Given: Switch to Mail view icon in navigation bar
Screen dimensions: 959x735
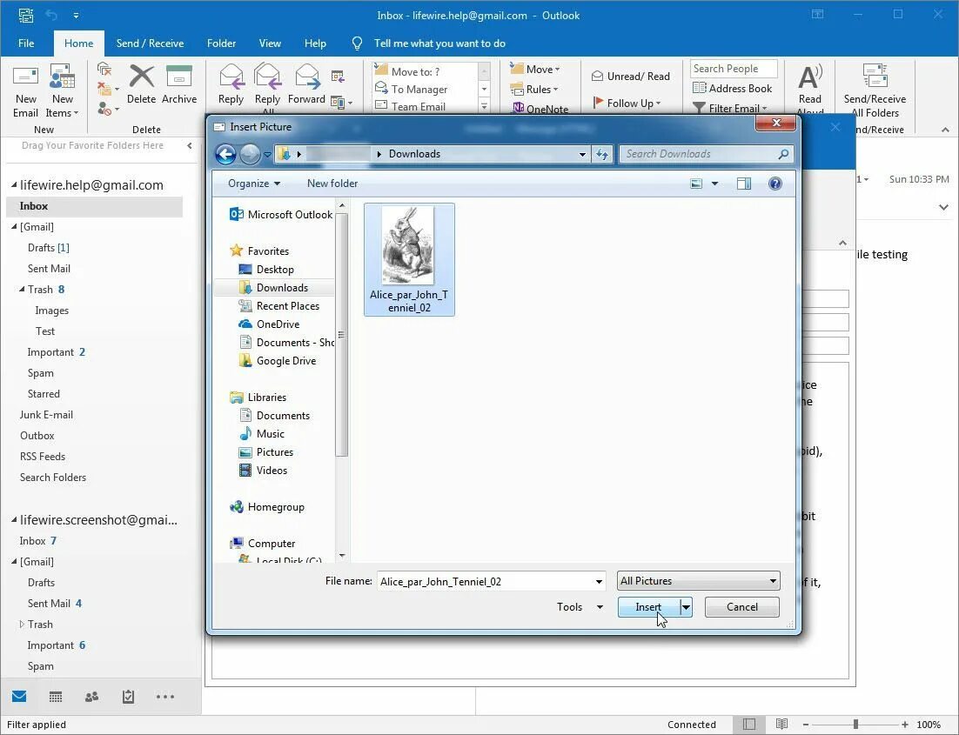Looking at the screenshot, I should pyautogui.click(x=19, y=697).
